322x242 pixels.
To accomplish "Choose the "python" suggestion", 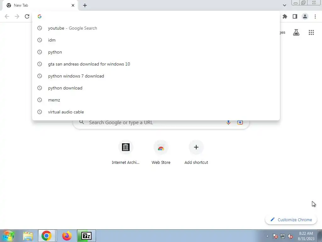I will click(x=156, y=52).
